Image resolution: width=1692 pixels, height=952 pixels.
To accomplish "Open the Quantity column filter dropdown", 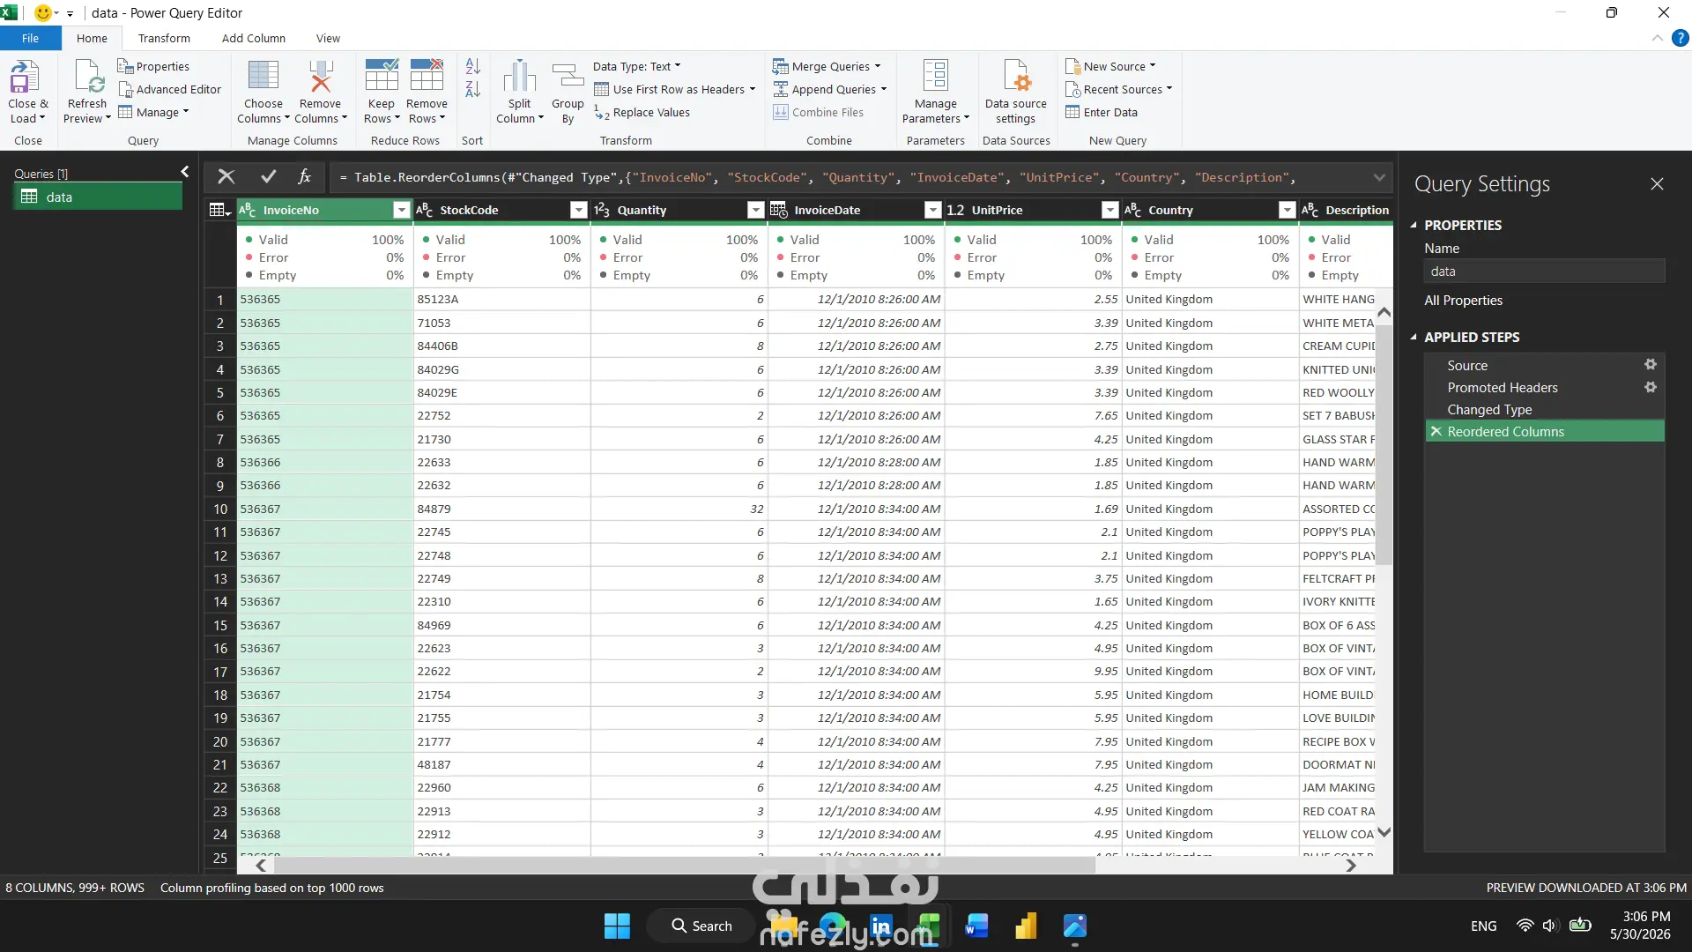I will pos(756,210).
